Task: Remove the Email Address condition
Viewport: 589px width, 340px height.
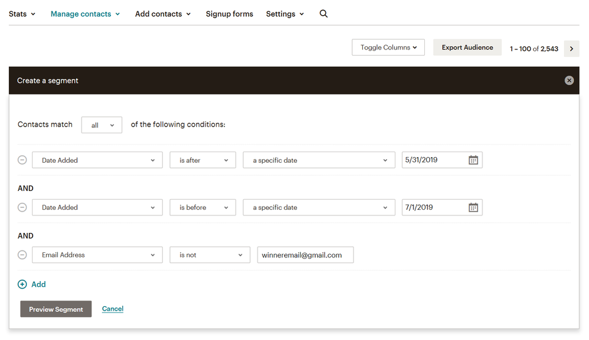Action: coord(22,255)
